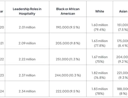The width and height of the screenshot is (128, 98).
Task: Select the Black or African American header
Action: (x=68, y=11)
